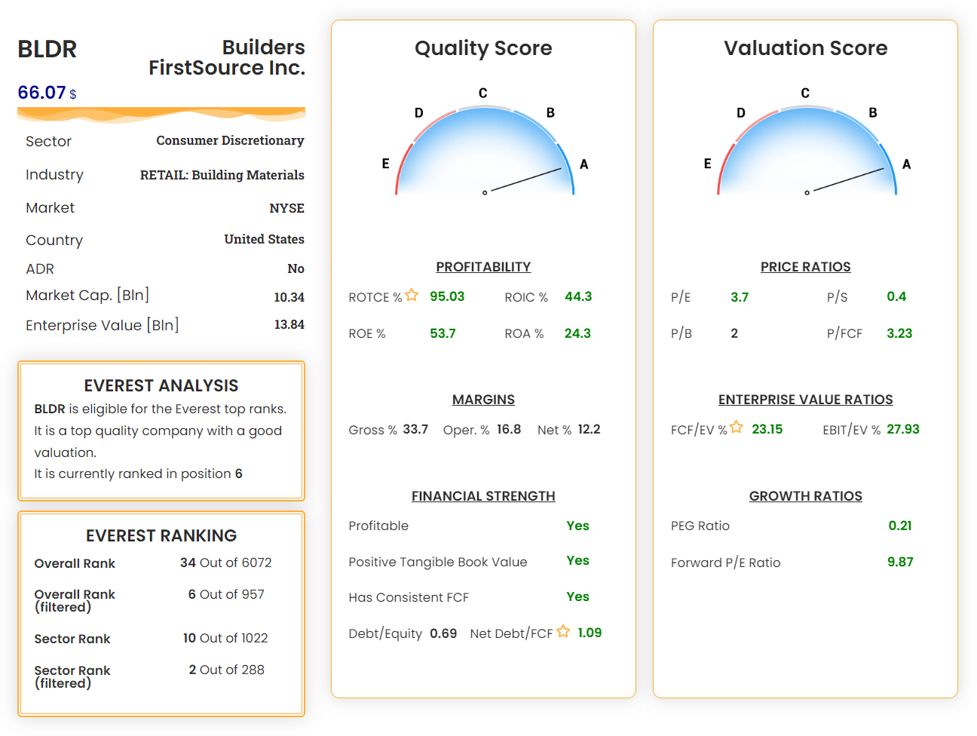Click Yes for Positive Tangible Book Value
Viewport: 977px width, 736px height.
tap(578, 560)
